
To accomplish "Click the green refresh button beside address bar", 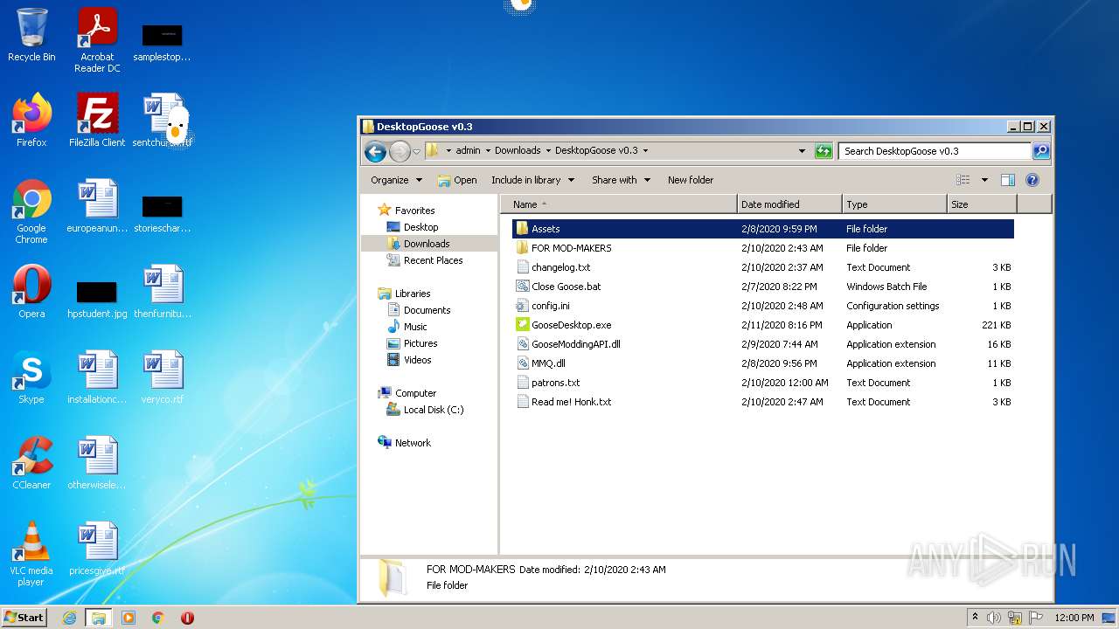I will click(823, 151).
